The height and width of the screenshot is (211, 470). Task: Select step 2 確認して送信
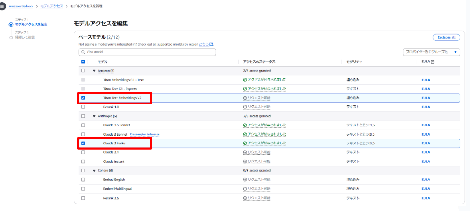pos(25,37)
